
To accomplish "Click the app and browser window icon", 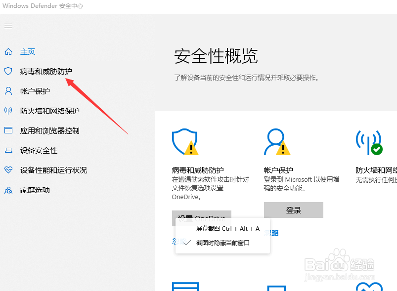I will 8,130.
